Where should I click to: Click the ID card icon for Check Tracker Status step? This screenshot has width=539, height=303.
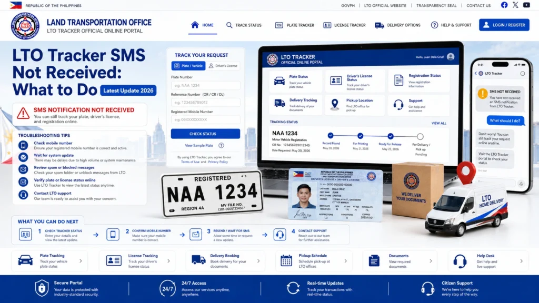(x=25, y=234)
